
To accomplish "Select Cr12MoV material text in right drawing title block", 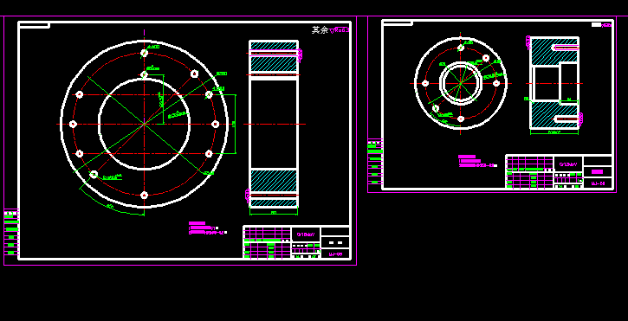I will tap(568, 164).
